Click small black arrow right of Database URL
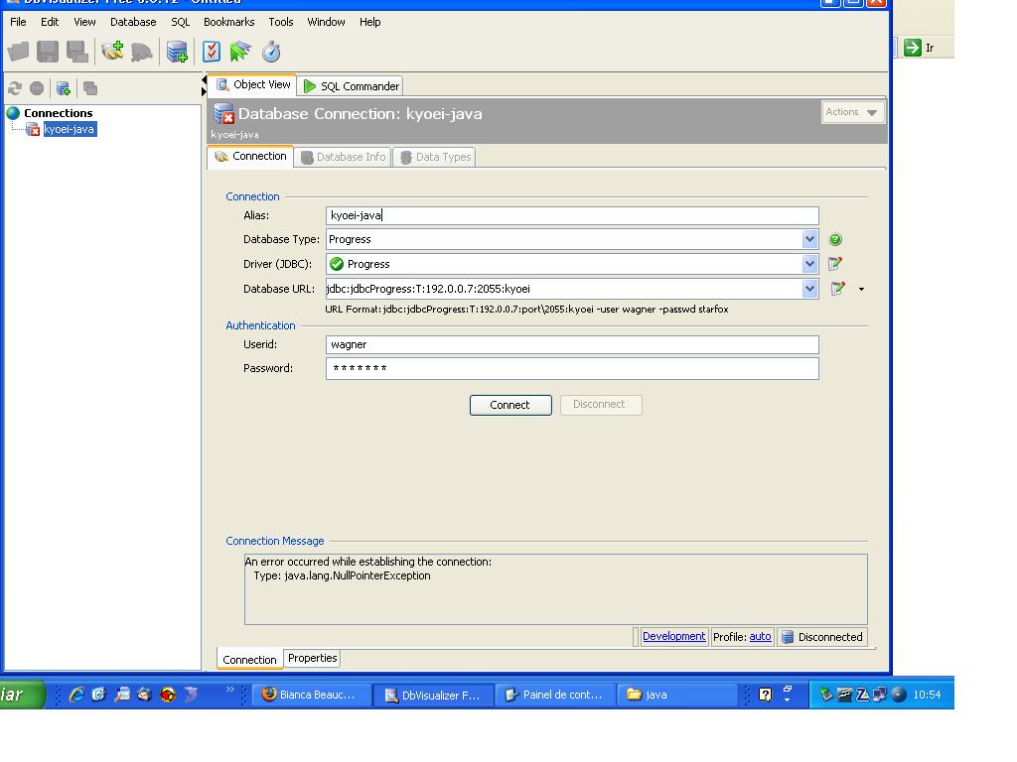 coord(861,289)
